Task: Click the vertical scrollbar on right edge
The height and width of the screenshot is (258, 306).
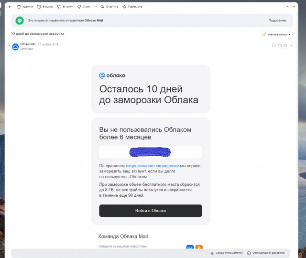Action: pyautogui.click(x=297, y=101)
